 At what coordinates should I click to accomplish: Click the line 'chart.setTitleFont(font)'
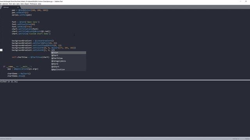25,29
